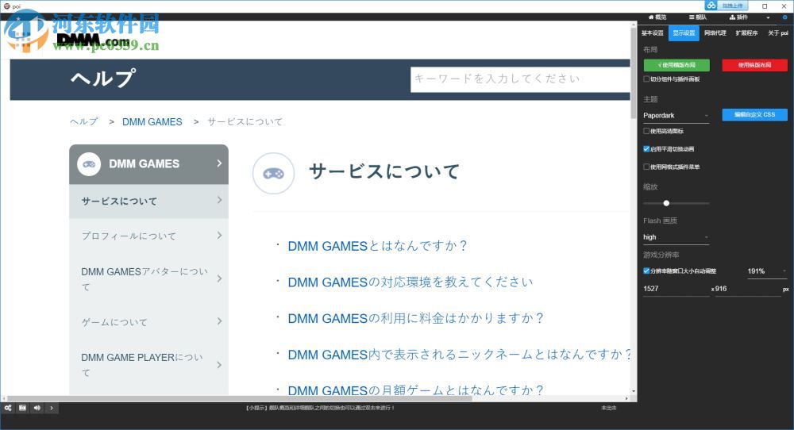Select DMM GAMESアバターについて sidebar item
794x430 pixels.
pos(149,278)
